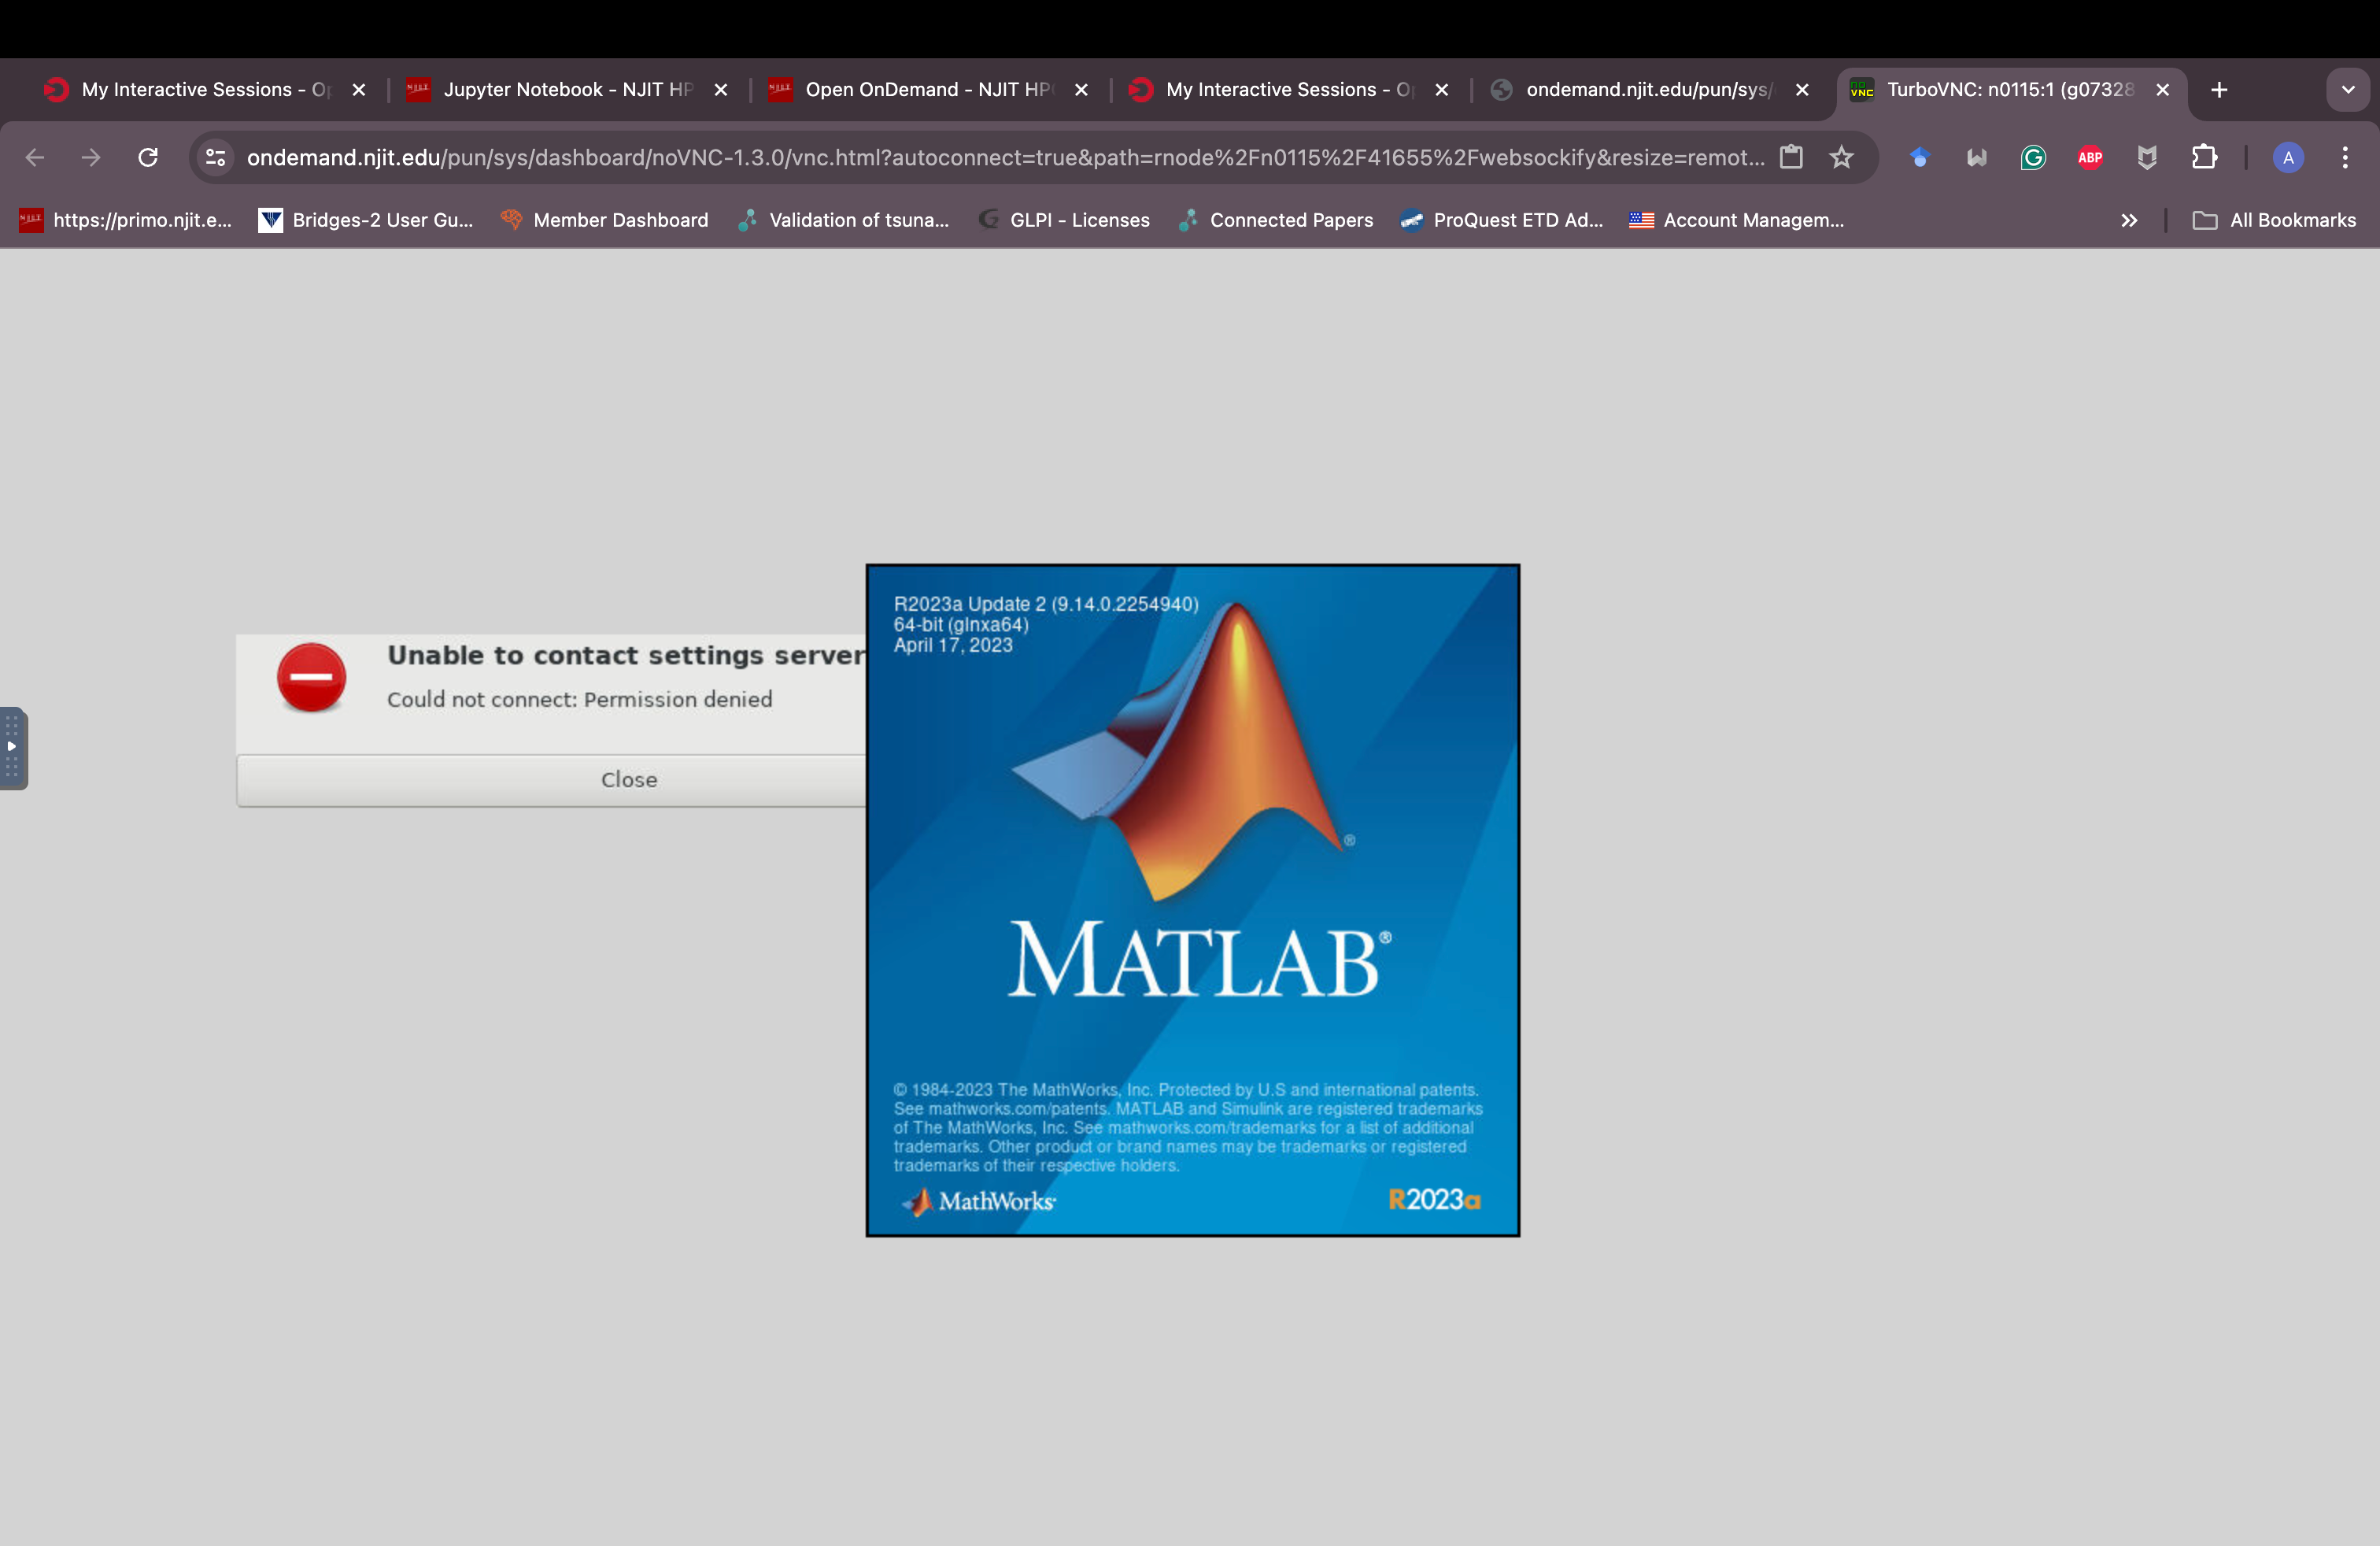Bookmark this page with star icon
The height and width of the screenshot is (1546, 2380).
(x=1841, y=157)
